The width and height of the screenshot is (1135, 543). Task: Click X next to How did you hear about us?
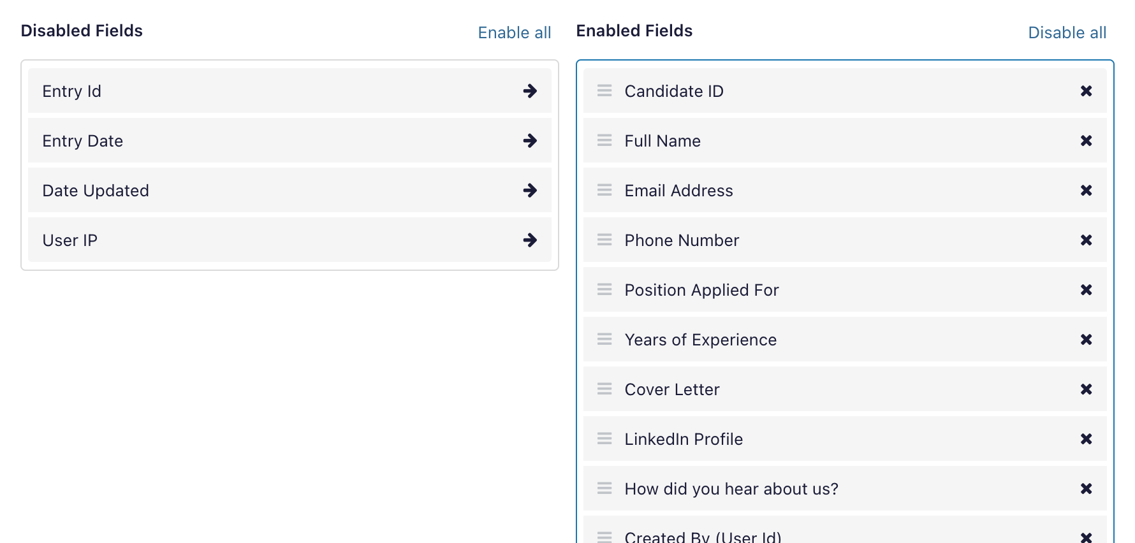pyautogui.click(x=1087, y=489)
